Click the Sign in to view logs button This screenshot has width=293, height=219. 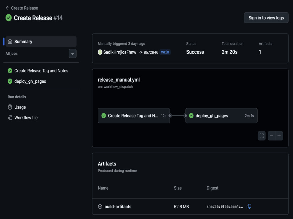[266, 18]
